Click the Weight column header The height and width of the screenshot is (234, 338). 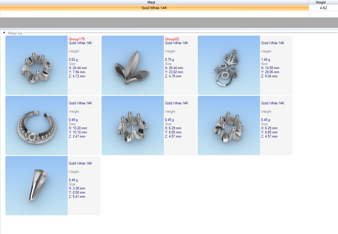pos(320,2)
